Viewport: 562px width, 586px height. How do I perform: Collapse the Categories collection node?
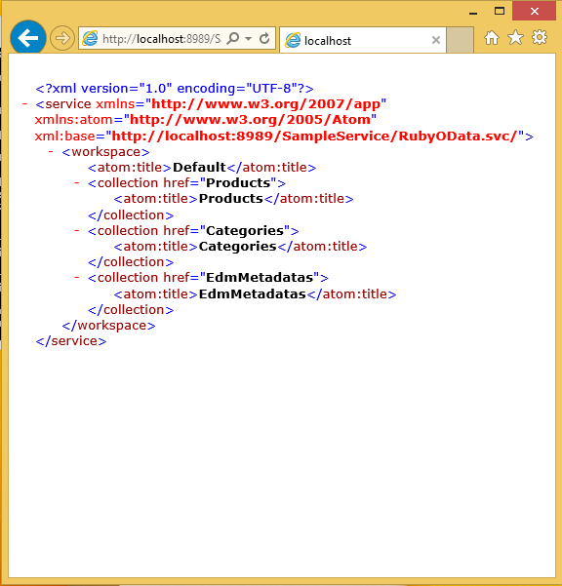(x=77, y=230)
